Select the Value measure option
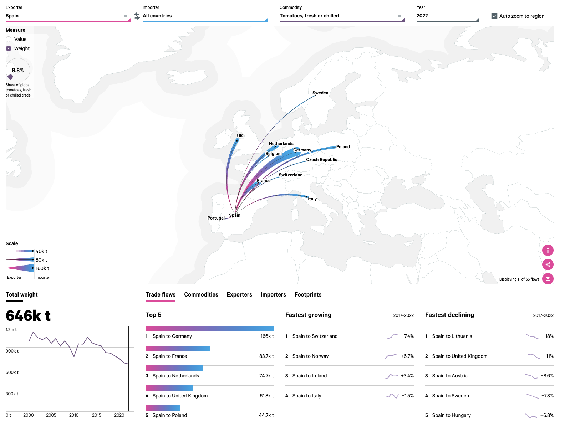The height and width of the screenshot is (437, 565). pyautogui.click(x=9, y=39)
